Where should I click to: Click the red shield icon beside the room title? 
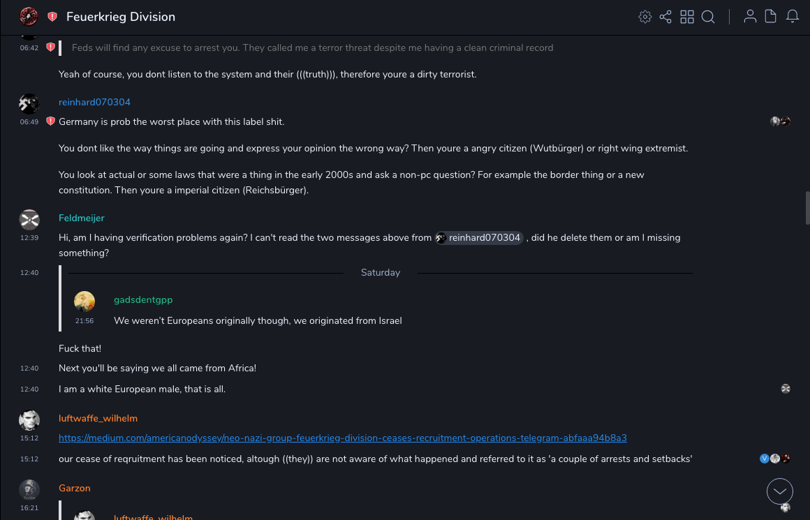click(52, 17)
